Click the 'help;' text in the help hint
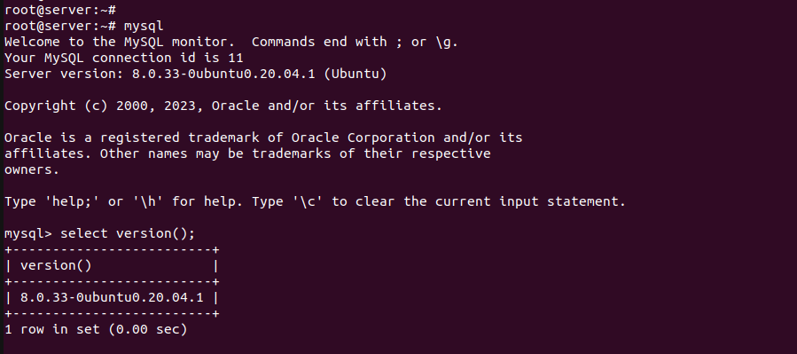This screenshot has height=354, width=797. click(x=72, y=201)
